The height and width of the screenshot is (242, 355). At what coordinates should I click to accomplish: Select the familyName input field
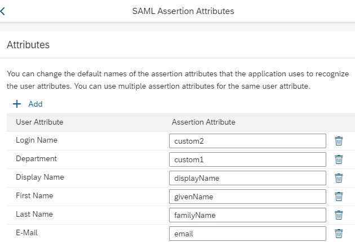[247, 215]
